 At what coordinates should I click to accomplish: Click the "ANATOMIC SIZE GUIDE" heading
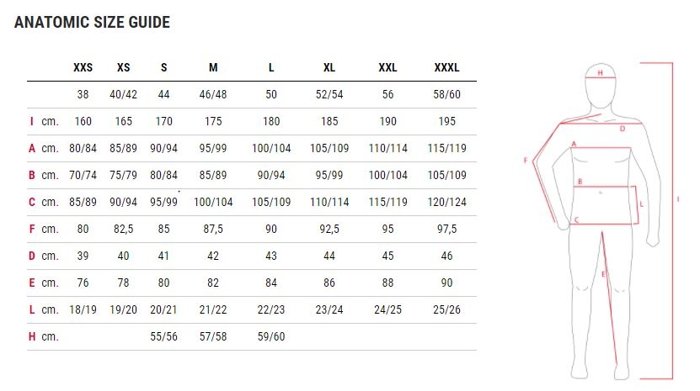click(x=92, y=23)
